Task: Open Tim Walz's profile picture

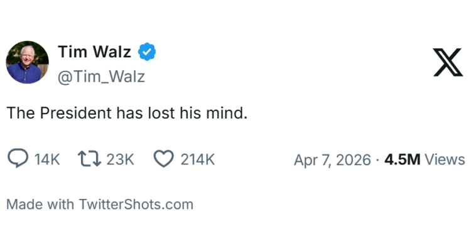Action: (28, 63)
